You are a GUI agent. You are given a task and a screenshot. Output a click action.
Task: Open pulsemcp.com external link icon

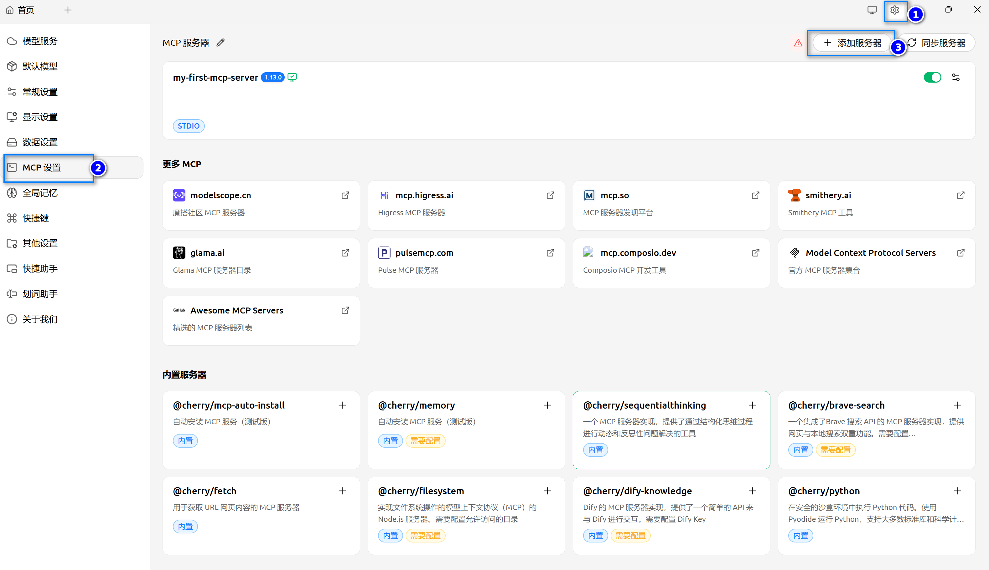click(551, 253)
